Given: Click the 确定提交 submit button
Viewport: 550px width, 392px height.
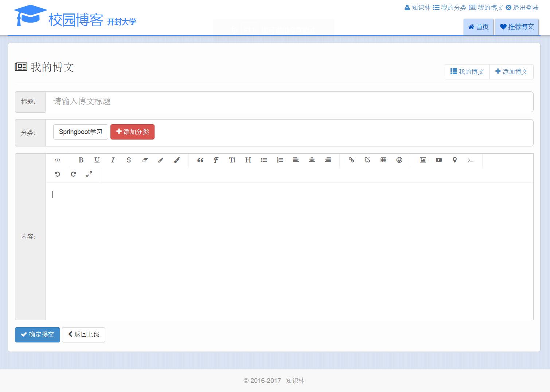Looking at the screenshot, I should pos(38,334).
